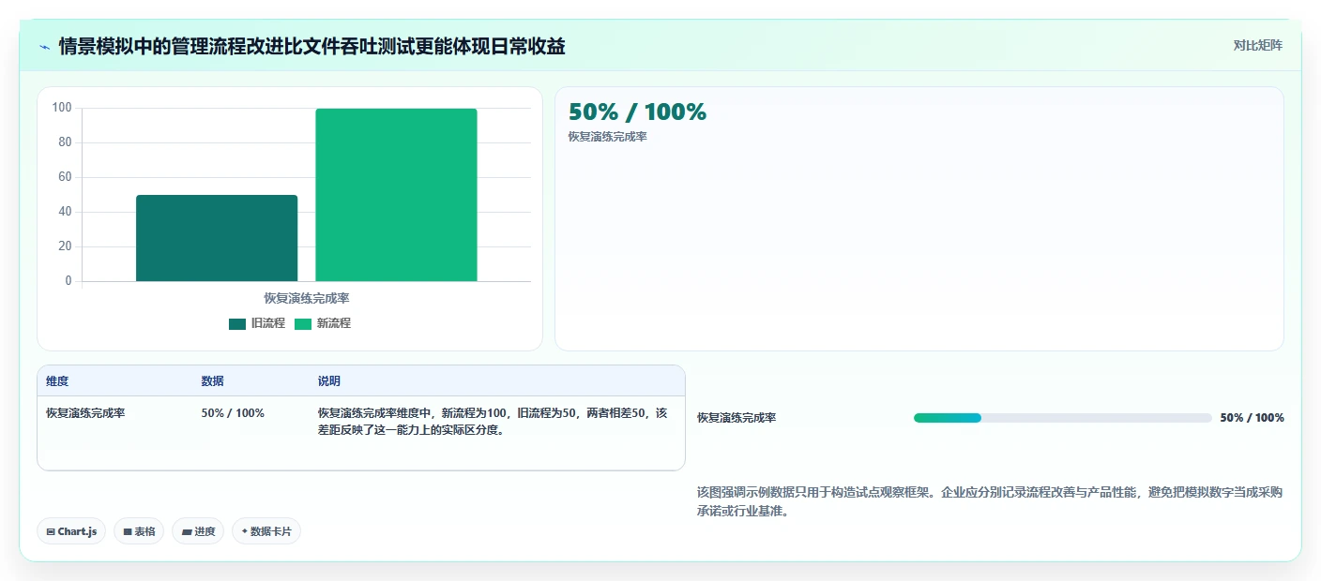Click the 恢复演练完成率 cell in table
Image resolution: width=1321 pixels, height=581 pixels.
point(85,413)
